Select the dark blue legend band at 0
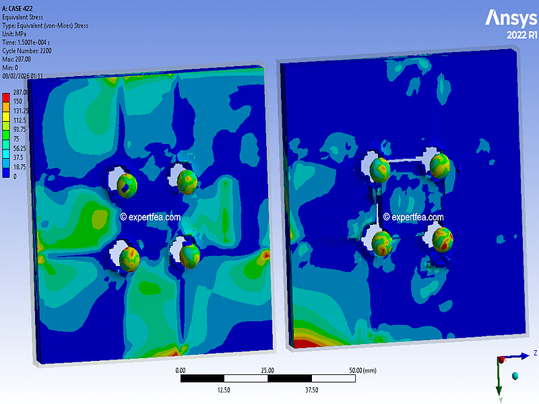This screenshot has height=404, width=539. pos(7,173)
